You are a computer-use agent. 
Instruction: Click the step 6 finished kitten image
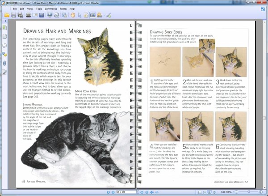coord(231,126)
